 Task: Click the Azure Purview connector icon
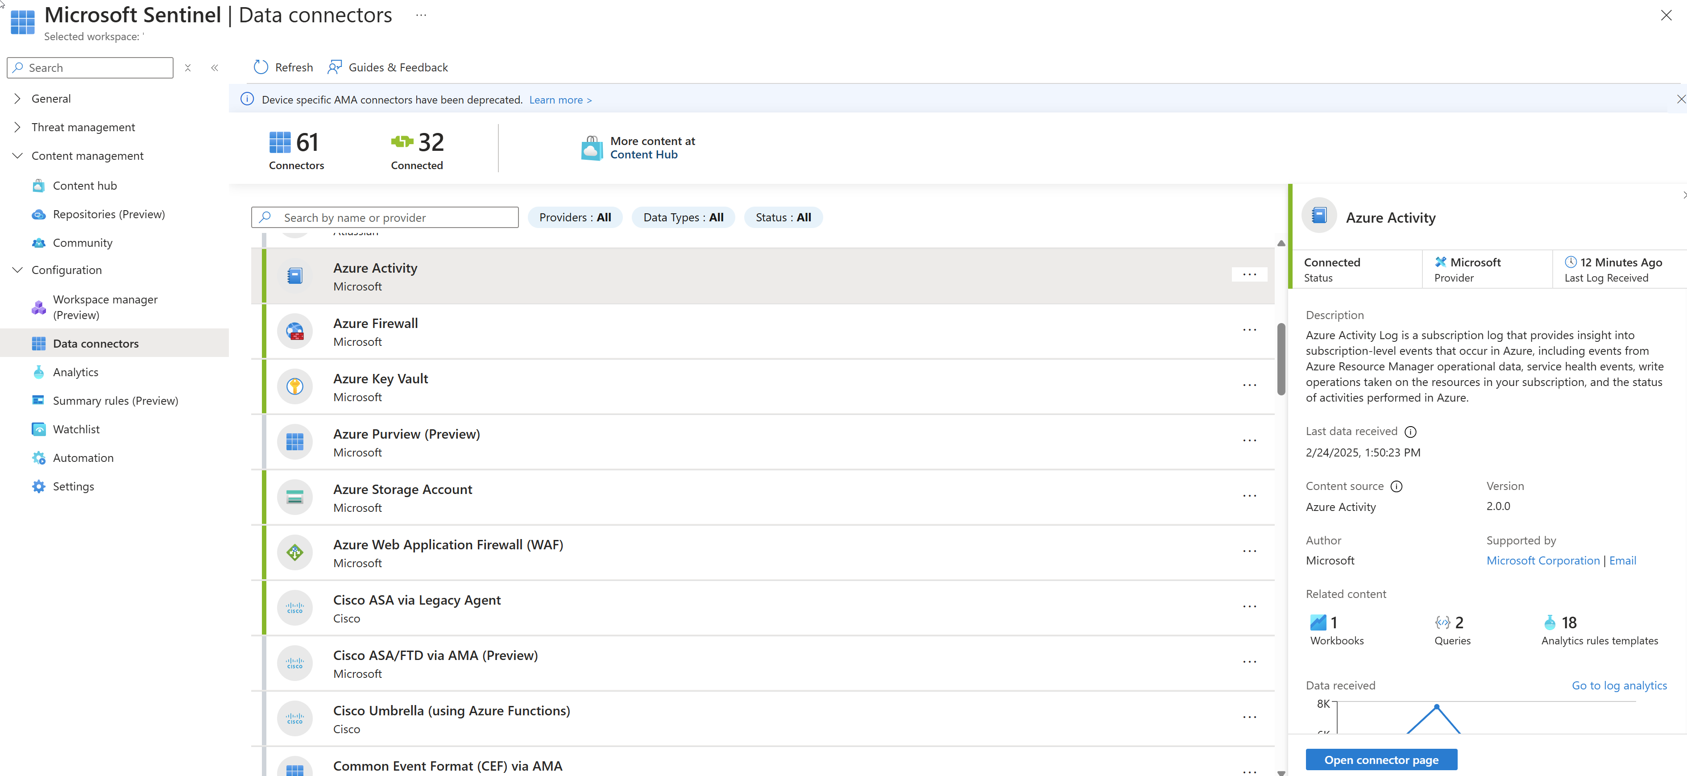click(x=295, y=442)
